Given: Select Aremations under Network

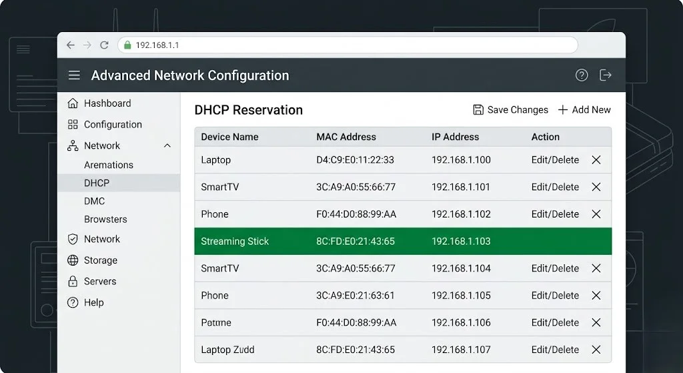Looking at the screenshot, I should [109, 165].
